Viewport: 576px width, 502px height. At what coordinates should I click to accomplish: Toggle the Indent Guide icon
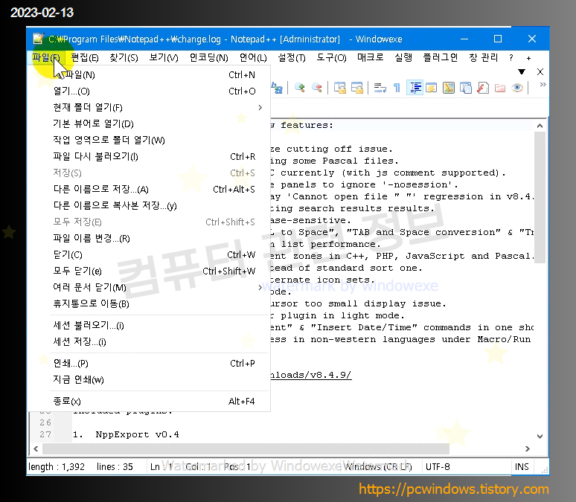[415, 89]
